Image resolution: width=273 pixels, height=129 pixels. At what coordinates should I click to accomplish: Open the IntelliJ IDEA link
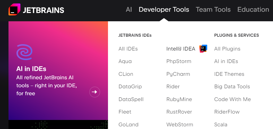(x=181, y=49)
